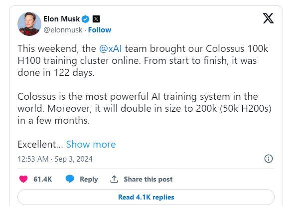Click the black X affiliate badge

pos(96,19)
